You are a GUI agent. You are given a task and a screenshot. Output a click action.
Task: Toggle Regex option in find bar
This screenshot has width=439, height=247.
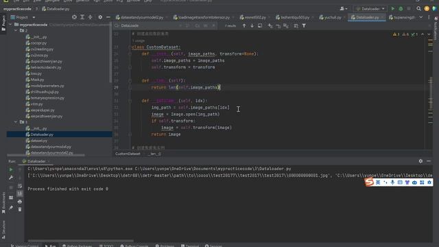[x=213, y=26]
